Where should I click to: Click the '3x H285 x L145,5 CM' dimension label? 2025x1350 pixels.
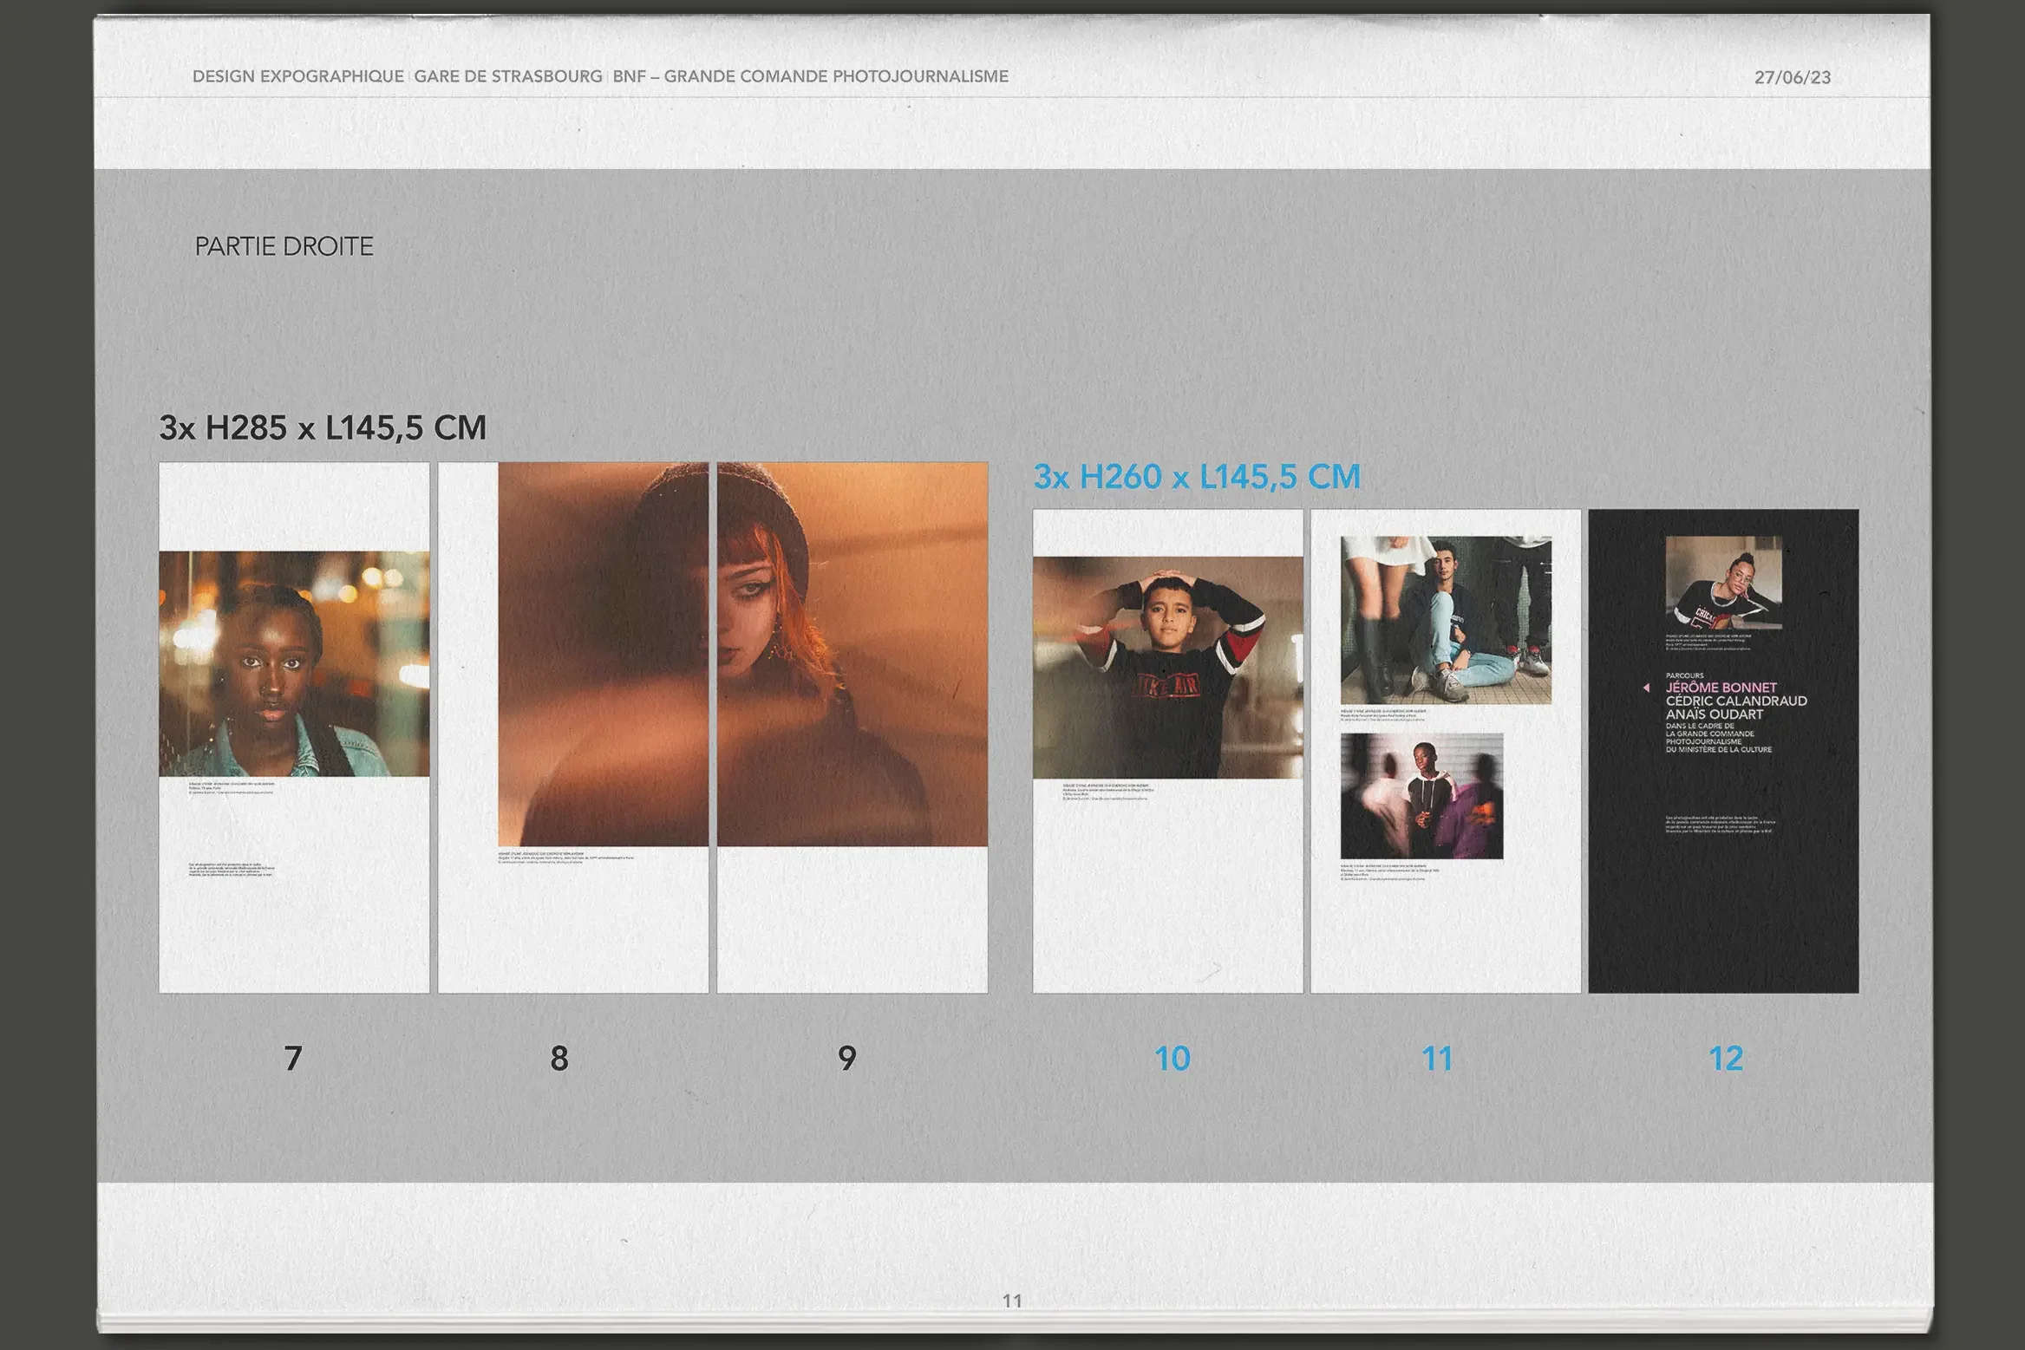click(x=323, y=427)
